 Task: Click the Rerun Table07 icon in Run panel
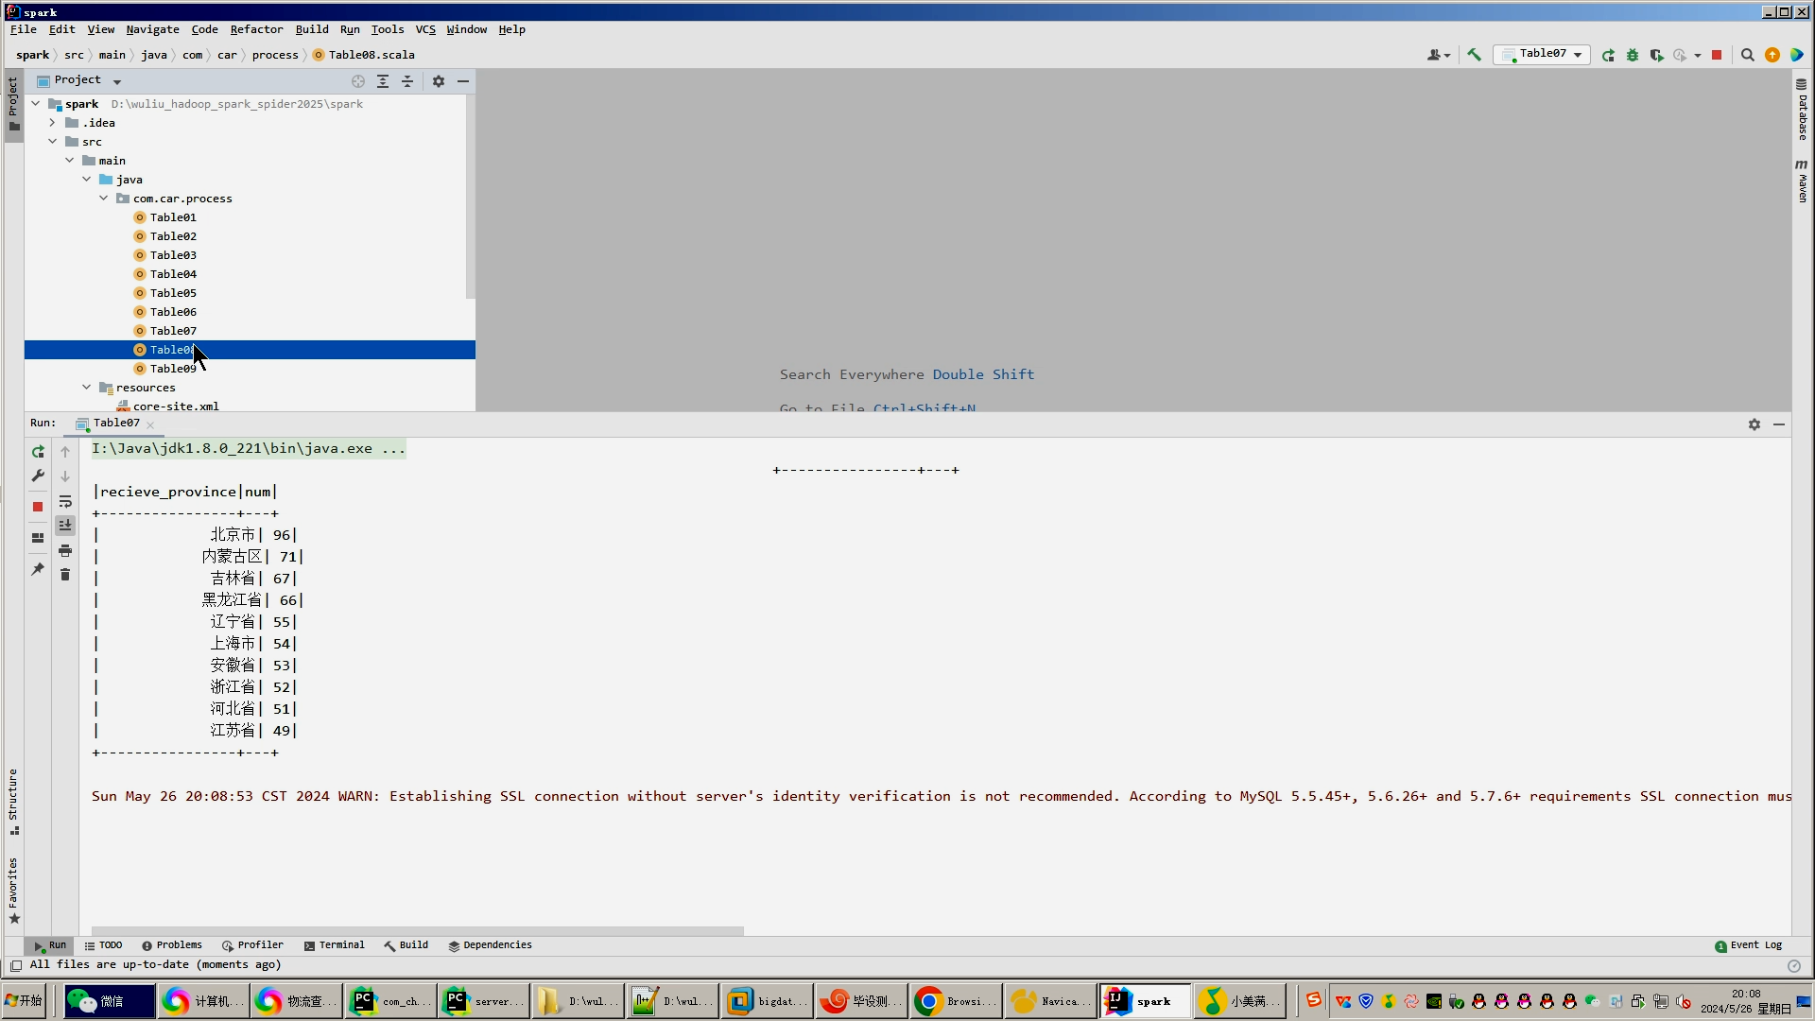point(38,450)
